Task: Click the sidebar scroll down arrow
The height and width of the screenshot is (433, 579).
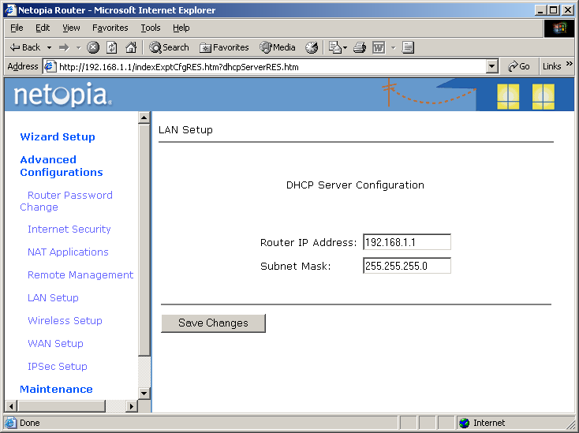Action: 144,393
